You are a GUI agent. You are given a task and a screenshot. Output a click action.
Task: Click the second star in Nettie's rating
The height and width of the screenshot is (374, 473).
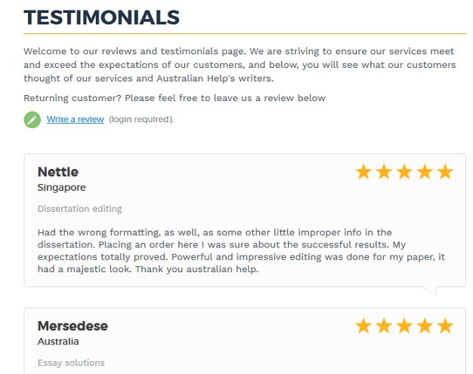384,172
